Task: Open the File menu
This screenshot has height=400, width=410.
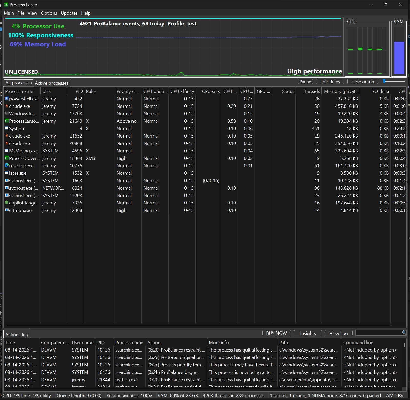Action: [x=21, y=13]
